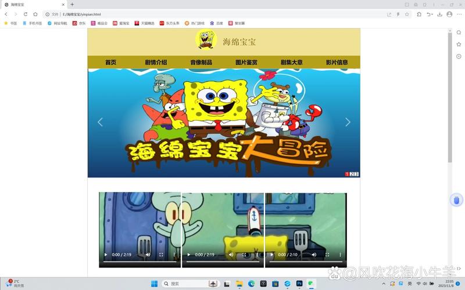The height and width of the screenshot is (290, 465).
Task: Show the next carousel slide with right chevron
Action: coord(348,122)
